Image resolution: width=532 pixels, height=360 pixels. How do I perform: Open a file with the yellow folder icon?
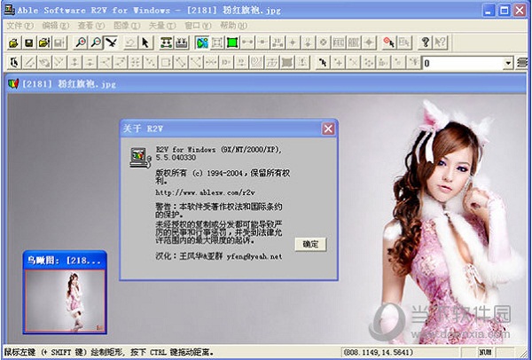(13, 43)
